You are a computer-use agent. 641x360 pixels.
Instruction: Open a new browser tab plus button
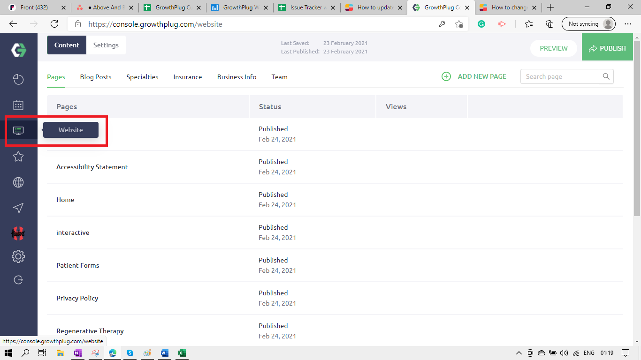point(550,7)
